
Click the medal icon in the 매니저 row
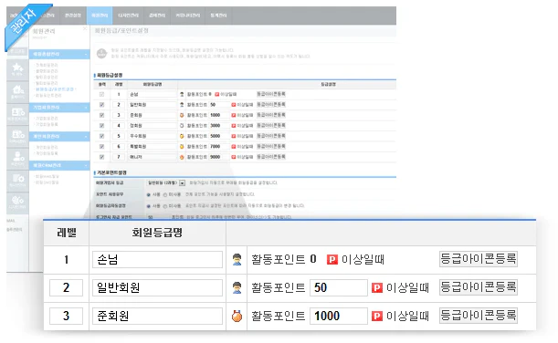point(182,157)
